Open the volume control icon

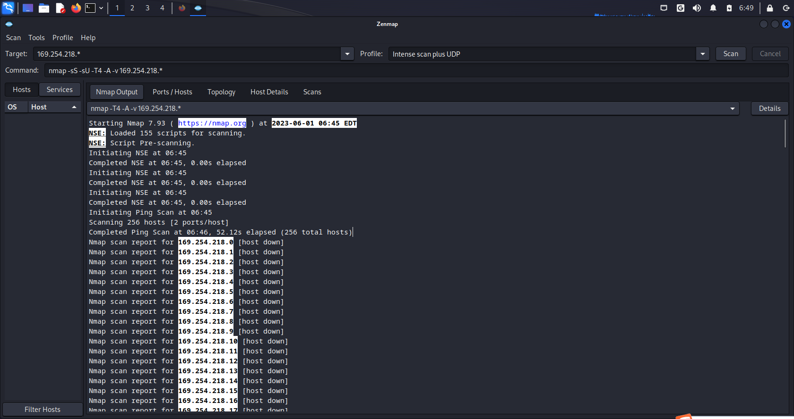(x=697, y=8)
